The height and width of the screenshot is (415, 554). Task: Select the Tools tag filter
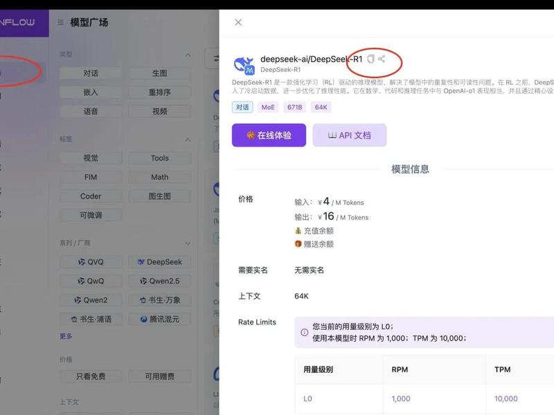tap(160, 158)
